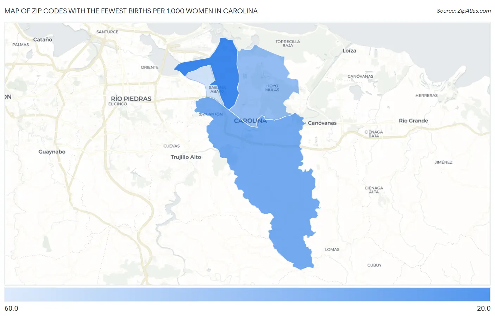The width and height of the screenshot is (495, 316).
Task: Click the Loíza map label
Action: (x=349, y=51)
